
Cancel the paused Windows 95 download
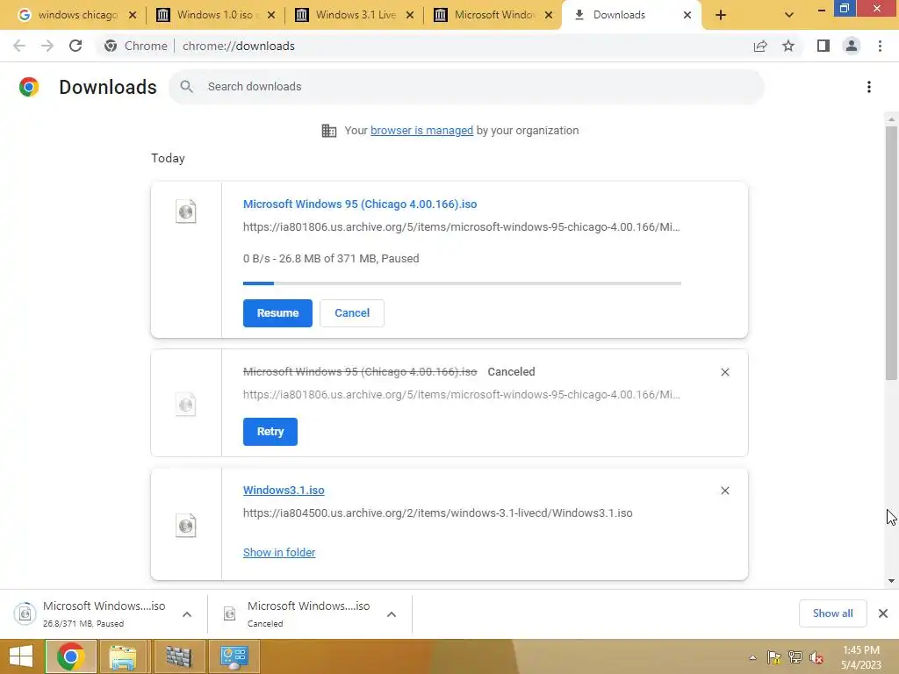(352, 313)
